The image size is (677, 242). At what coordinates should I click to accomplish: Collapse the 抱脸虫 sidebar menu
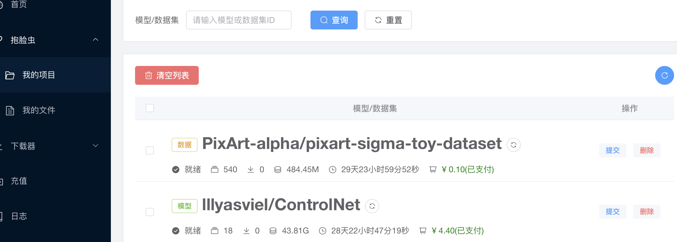coord(95,40)
